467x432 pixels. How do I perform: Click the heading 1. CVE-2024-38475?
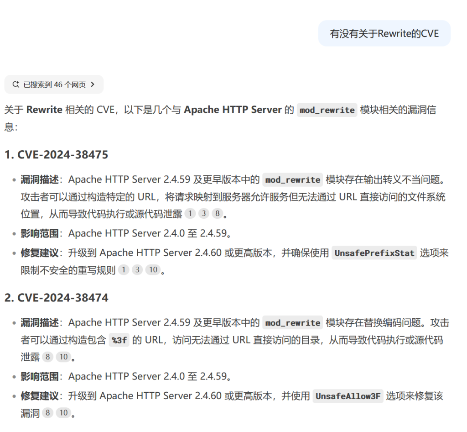(56, 154)
